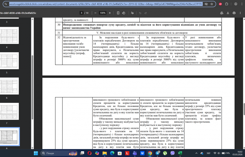Viewport: 245px width, 157px height.
Task: Open Microsoft Teams from taskbar
Action: pyautogui.click(x=135, y=153)
